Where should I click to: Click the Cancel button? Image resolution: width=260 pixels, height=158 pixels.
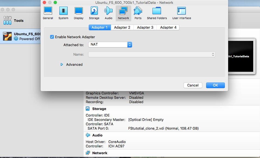click(x=193, y=85)
